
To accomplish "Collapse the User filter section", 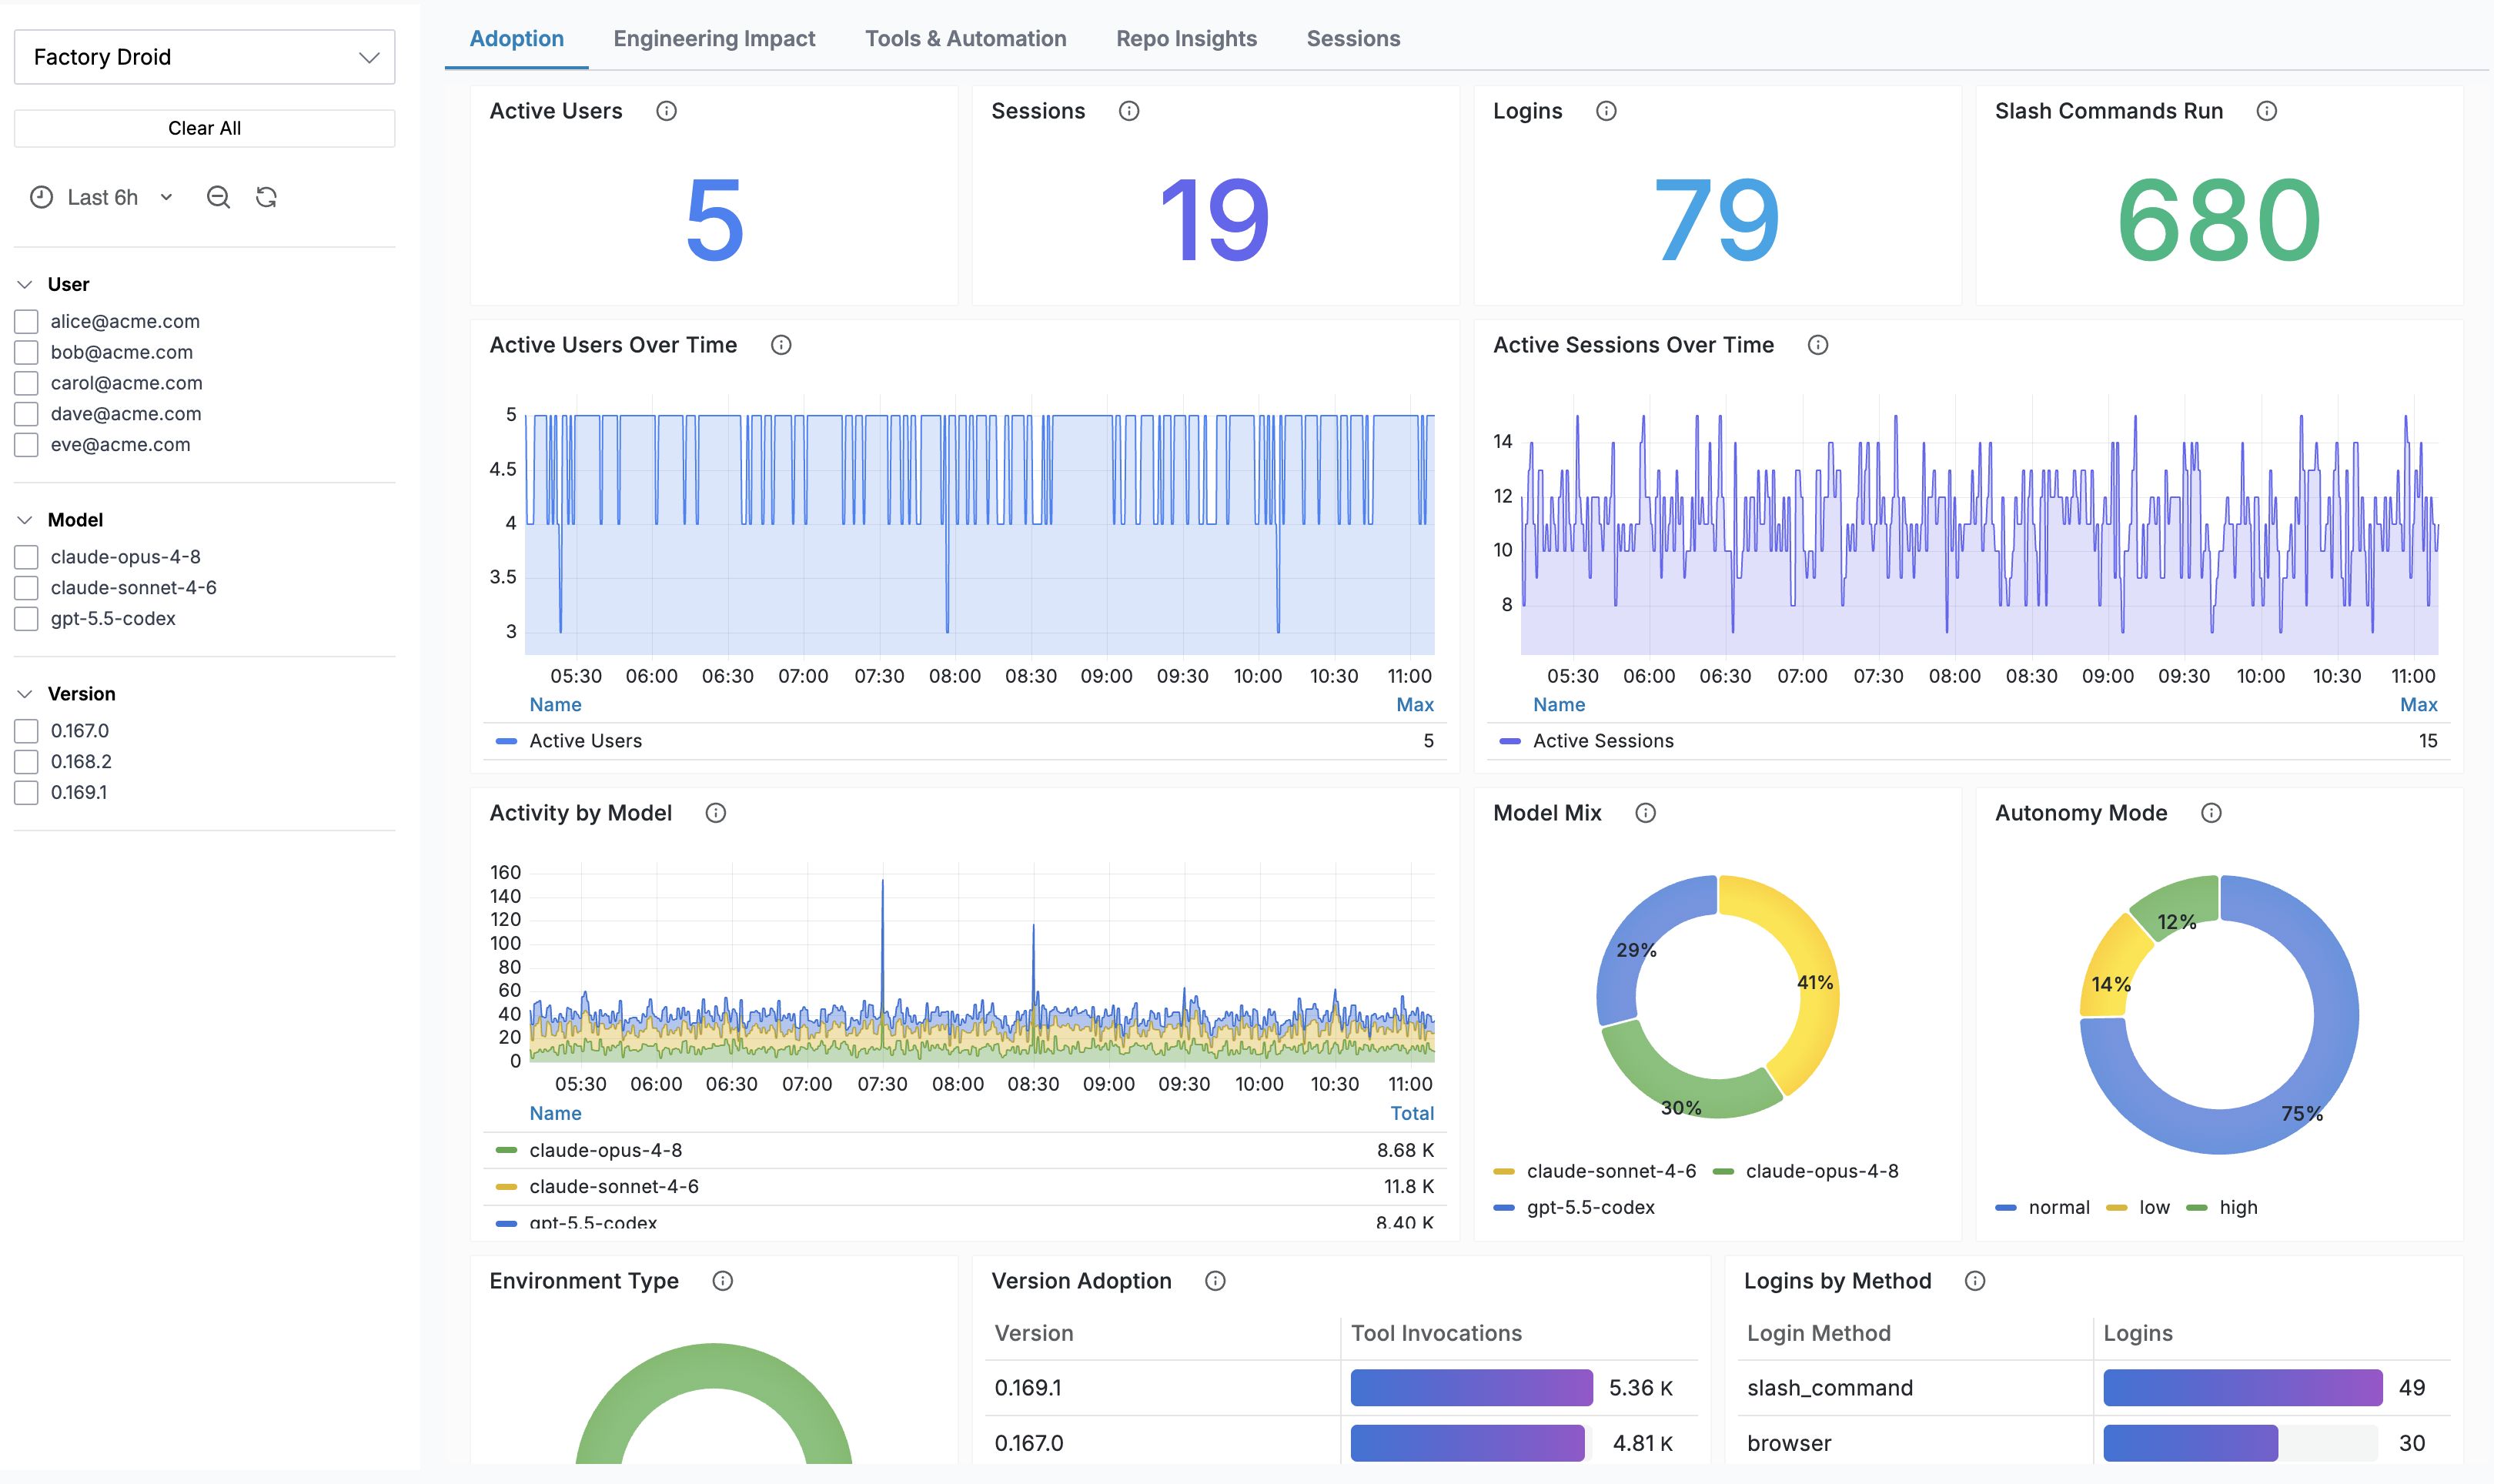I will coord(25,285).
